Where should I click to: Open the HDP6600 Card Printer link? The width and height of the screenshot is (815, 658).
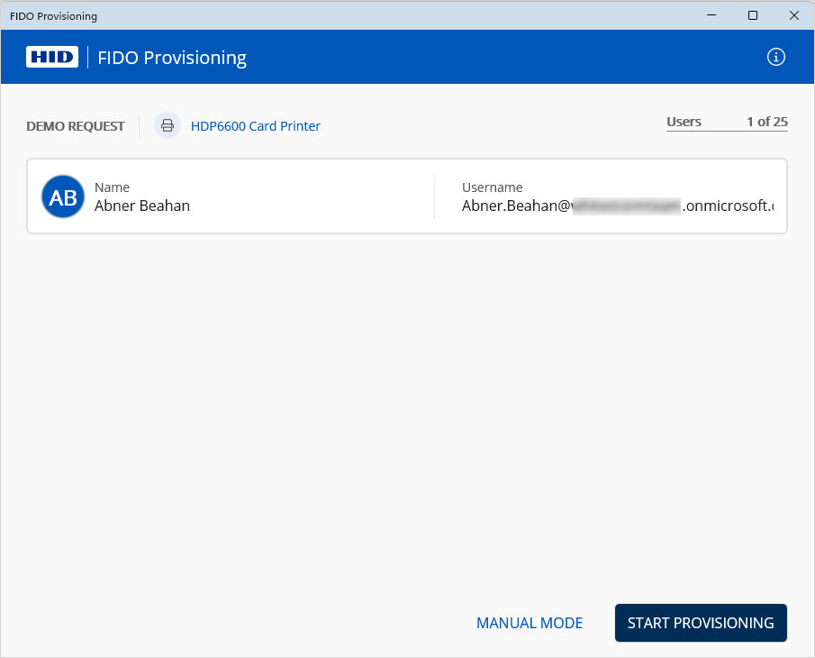tap(255, 126)
